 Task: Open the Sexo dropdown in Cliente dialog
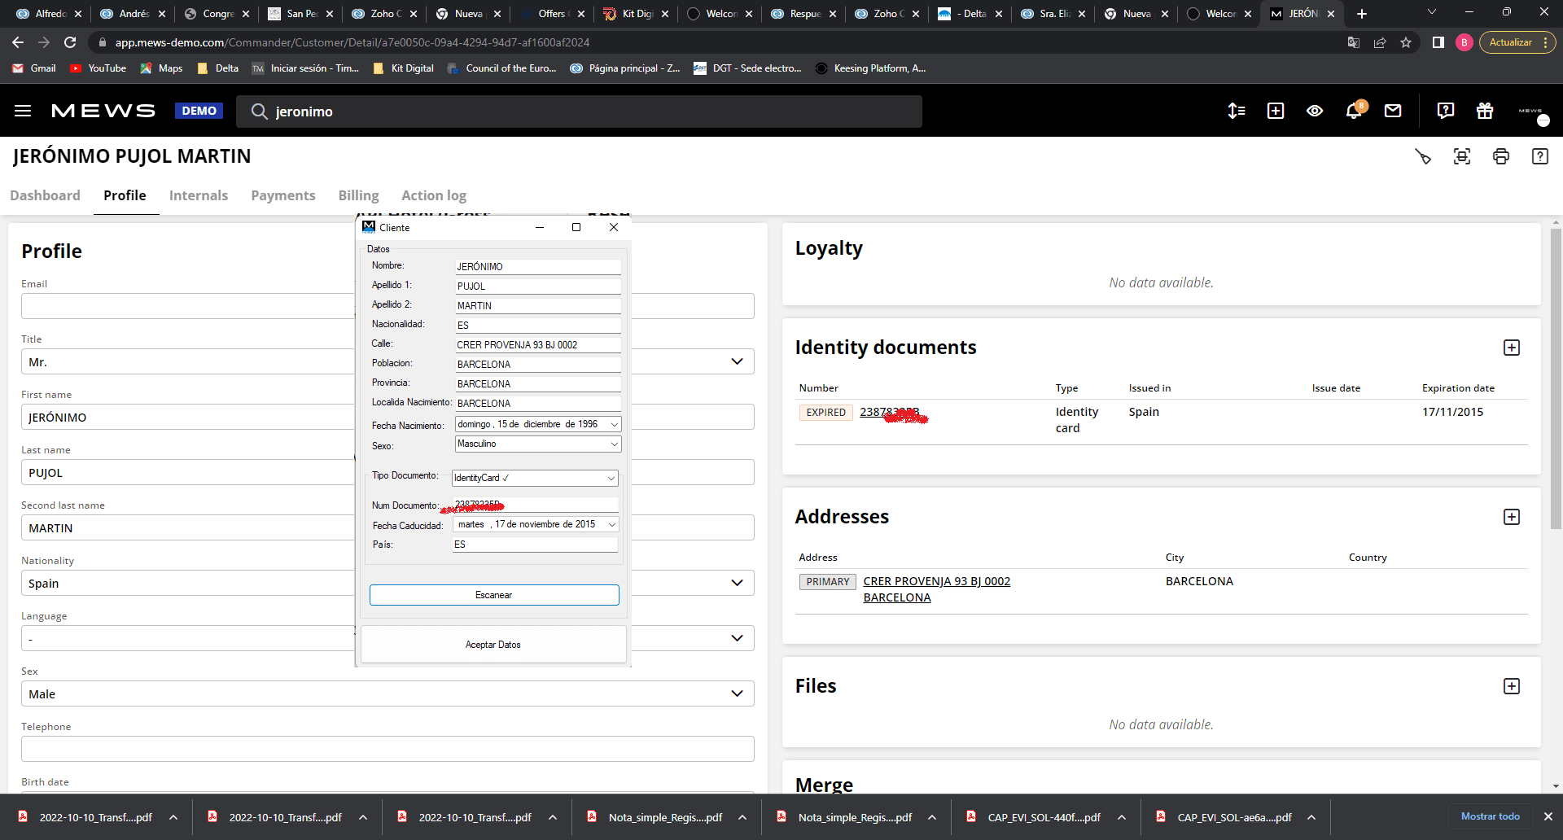click(x=613, y=444)
